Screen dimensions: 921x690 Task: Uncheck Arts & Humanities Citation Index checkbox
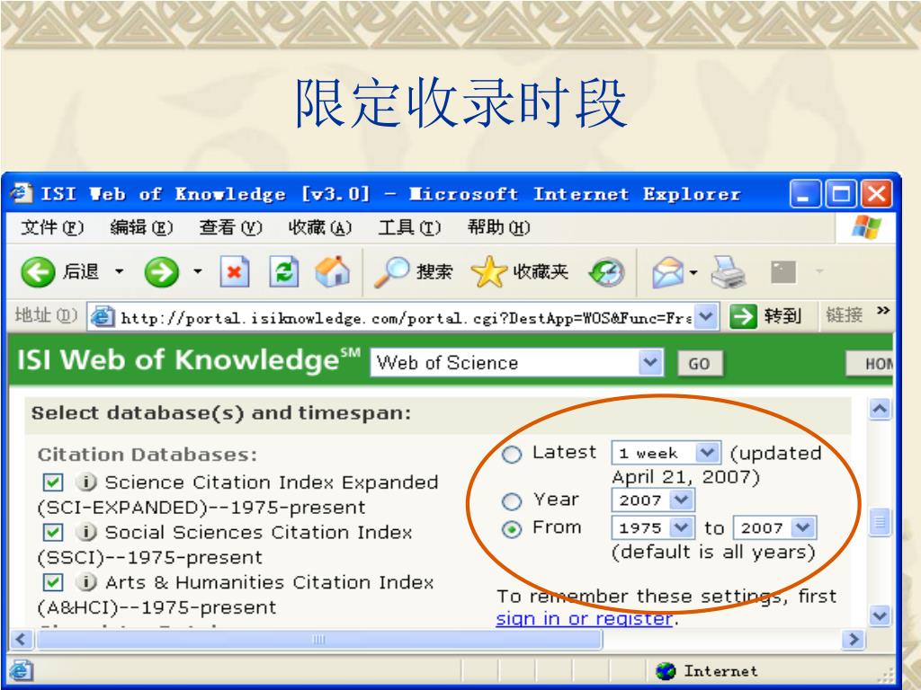coord(53,582)
